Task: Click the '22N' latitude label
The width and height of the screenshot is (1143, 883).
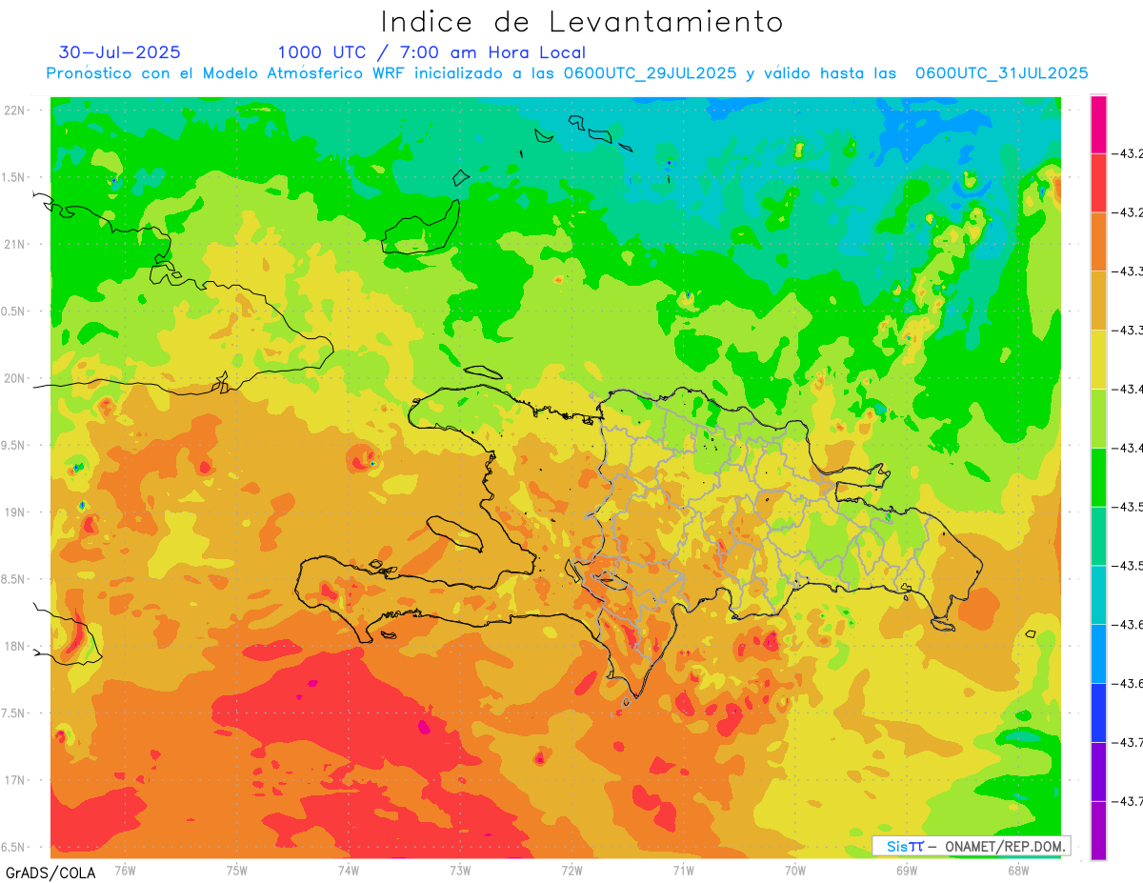Action: point(14,110)
